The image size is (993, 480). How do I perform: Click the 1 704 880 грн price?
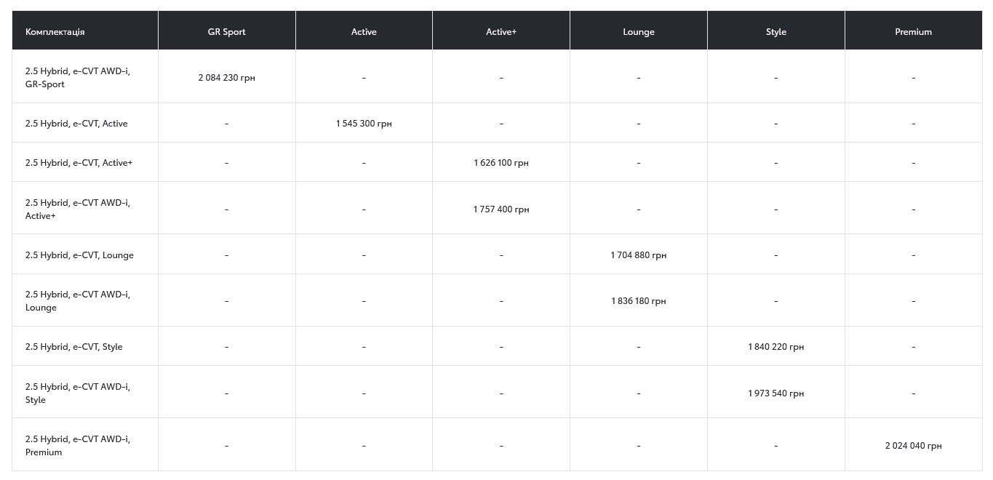[x=639, y=255]
